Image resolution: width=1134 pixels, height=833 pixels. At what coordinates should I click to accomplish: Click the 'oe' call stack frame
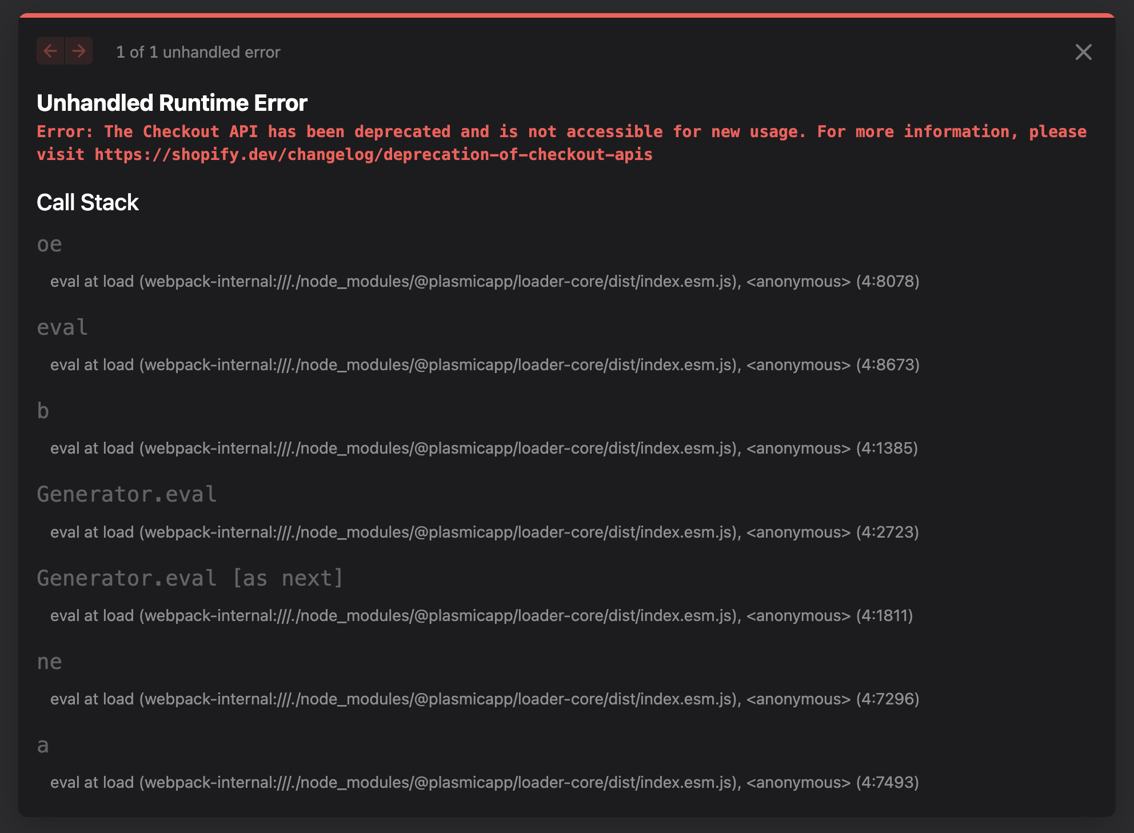click(49, 245)
